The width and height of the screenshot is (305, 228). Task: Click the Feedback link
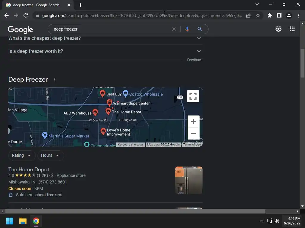click(195, 60)
